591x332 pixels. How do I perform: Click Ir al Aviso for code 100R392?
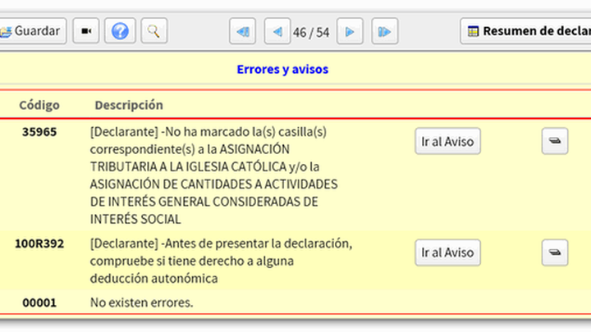(x=447, y=252)
